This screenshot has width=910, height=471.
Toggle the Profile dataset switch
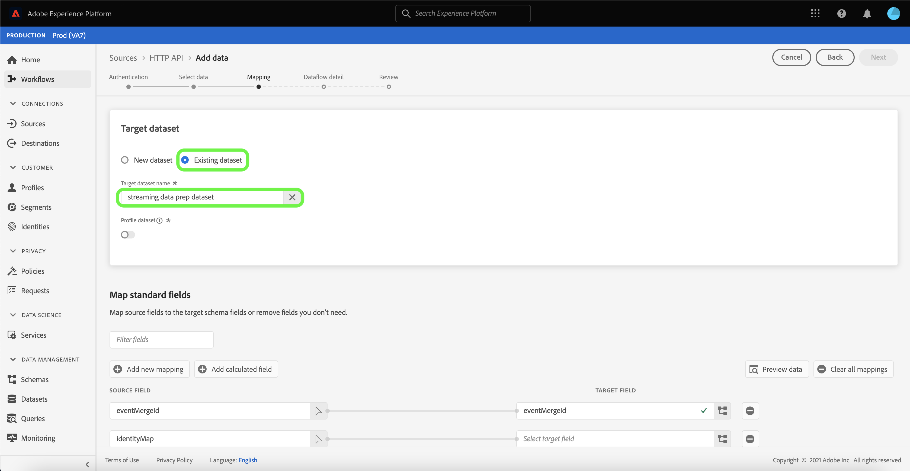tap(127, 235)
